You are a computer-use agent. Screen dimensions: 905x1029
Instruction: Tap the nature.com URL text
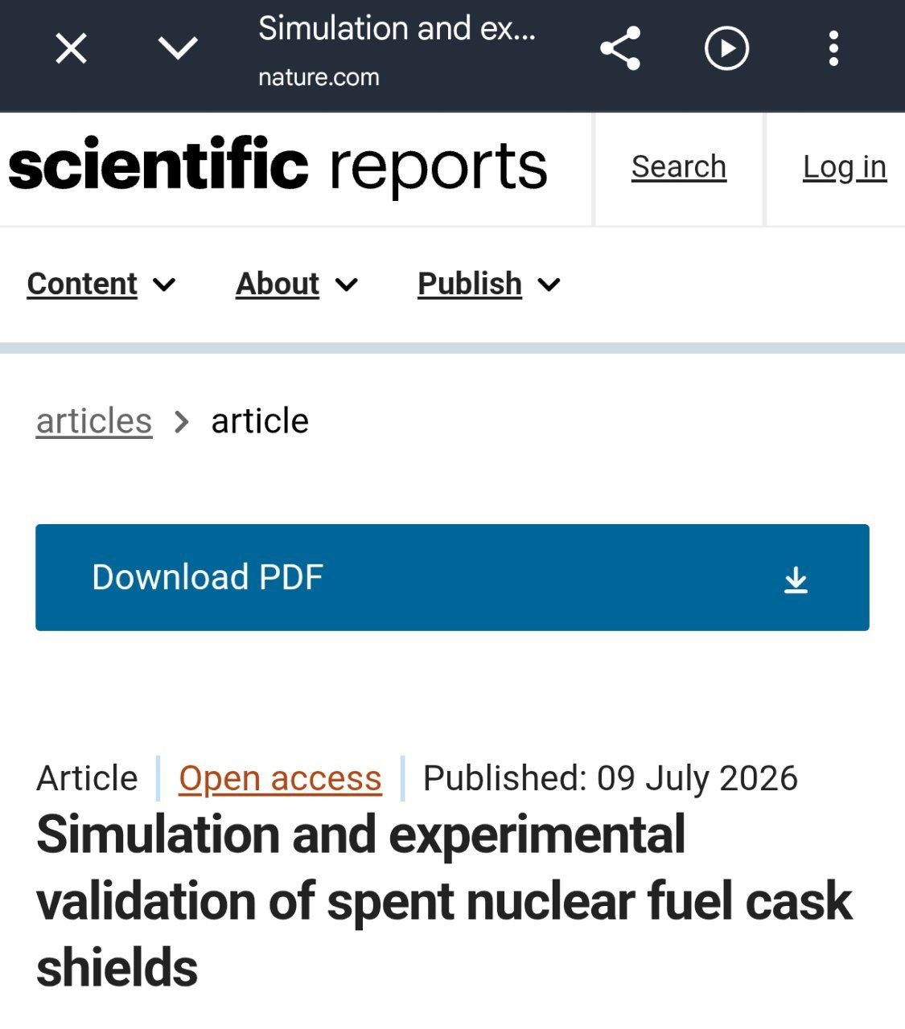(x=319, y=77)
